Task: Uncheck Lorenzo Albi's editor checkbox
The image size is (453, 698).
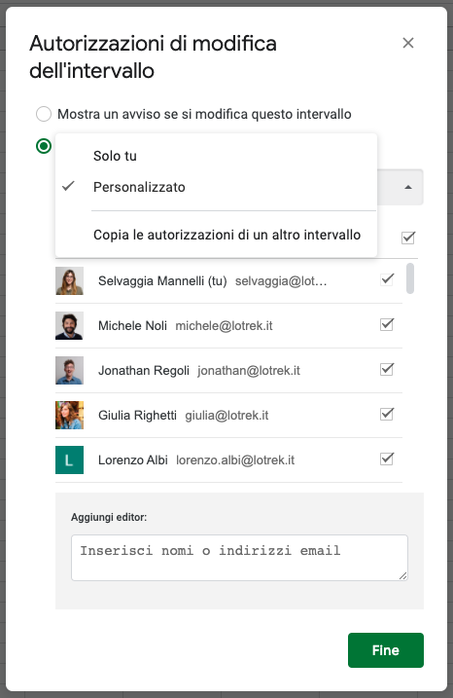Action: tap(387, 459)
